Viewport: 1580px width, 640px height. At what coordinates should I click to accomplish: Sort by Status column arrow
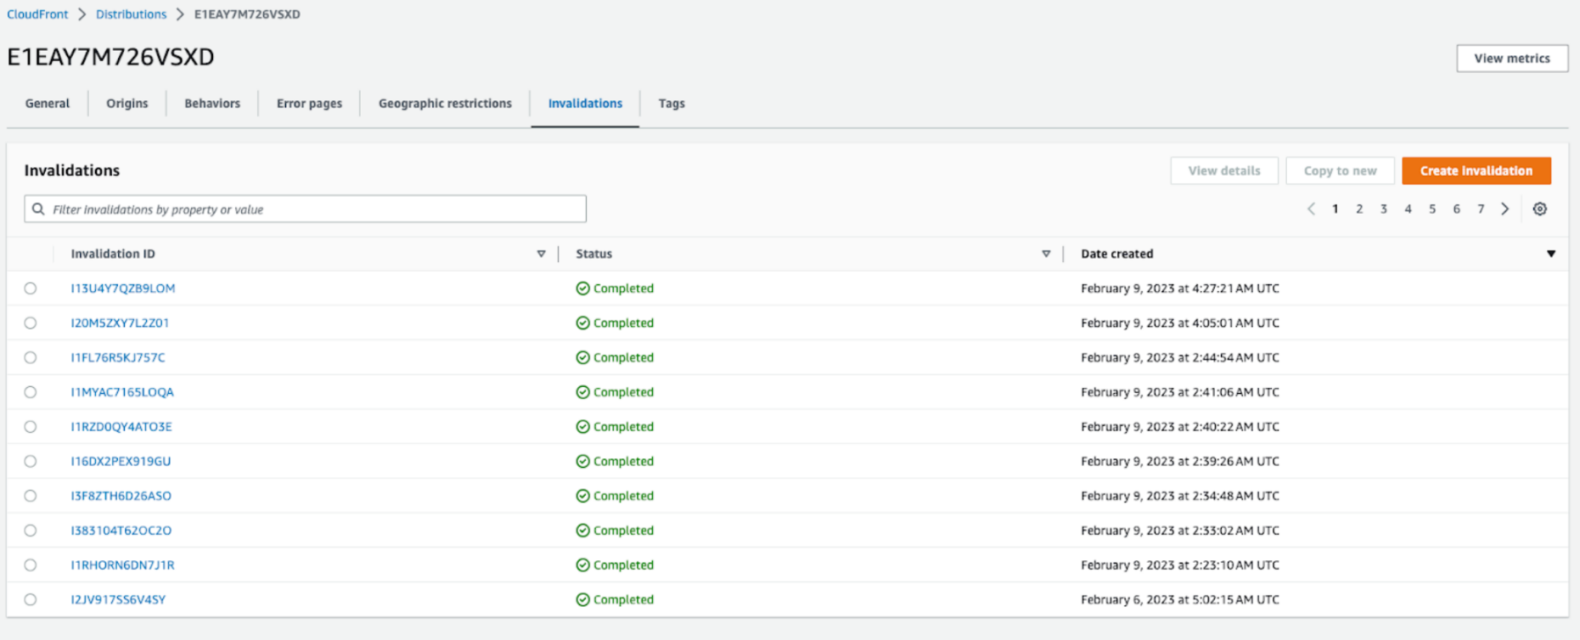click(x=1045, y=254)
